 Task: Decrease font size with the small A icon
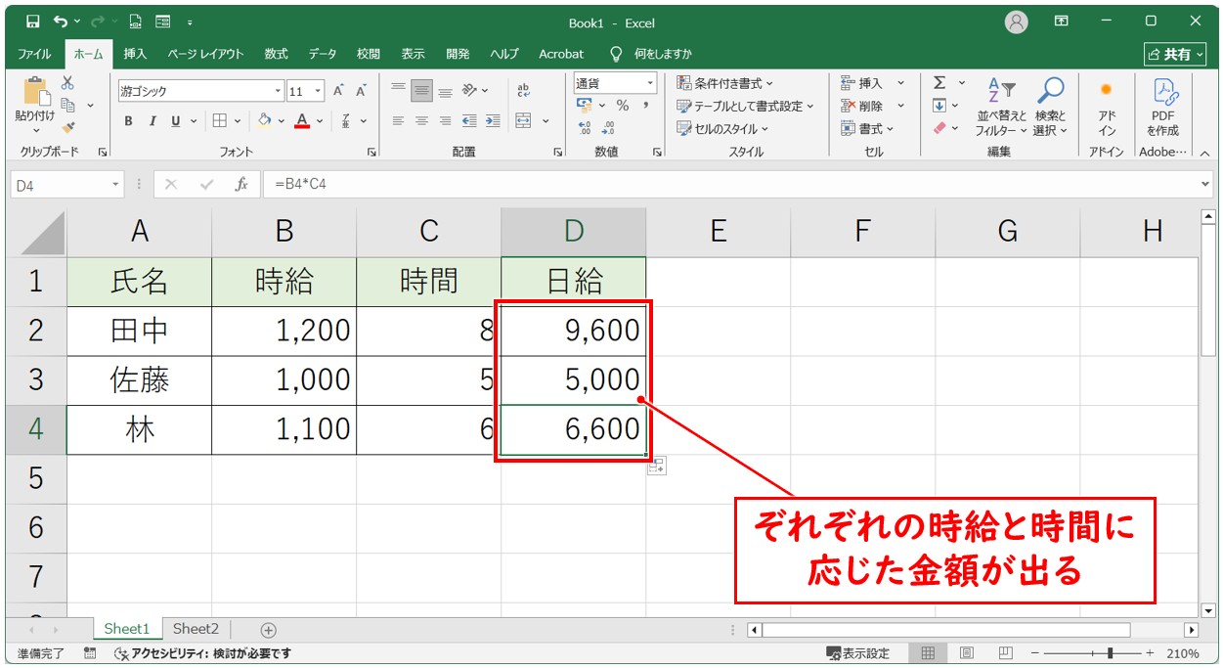(361, 91)
